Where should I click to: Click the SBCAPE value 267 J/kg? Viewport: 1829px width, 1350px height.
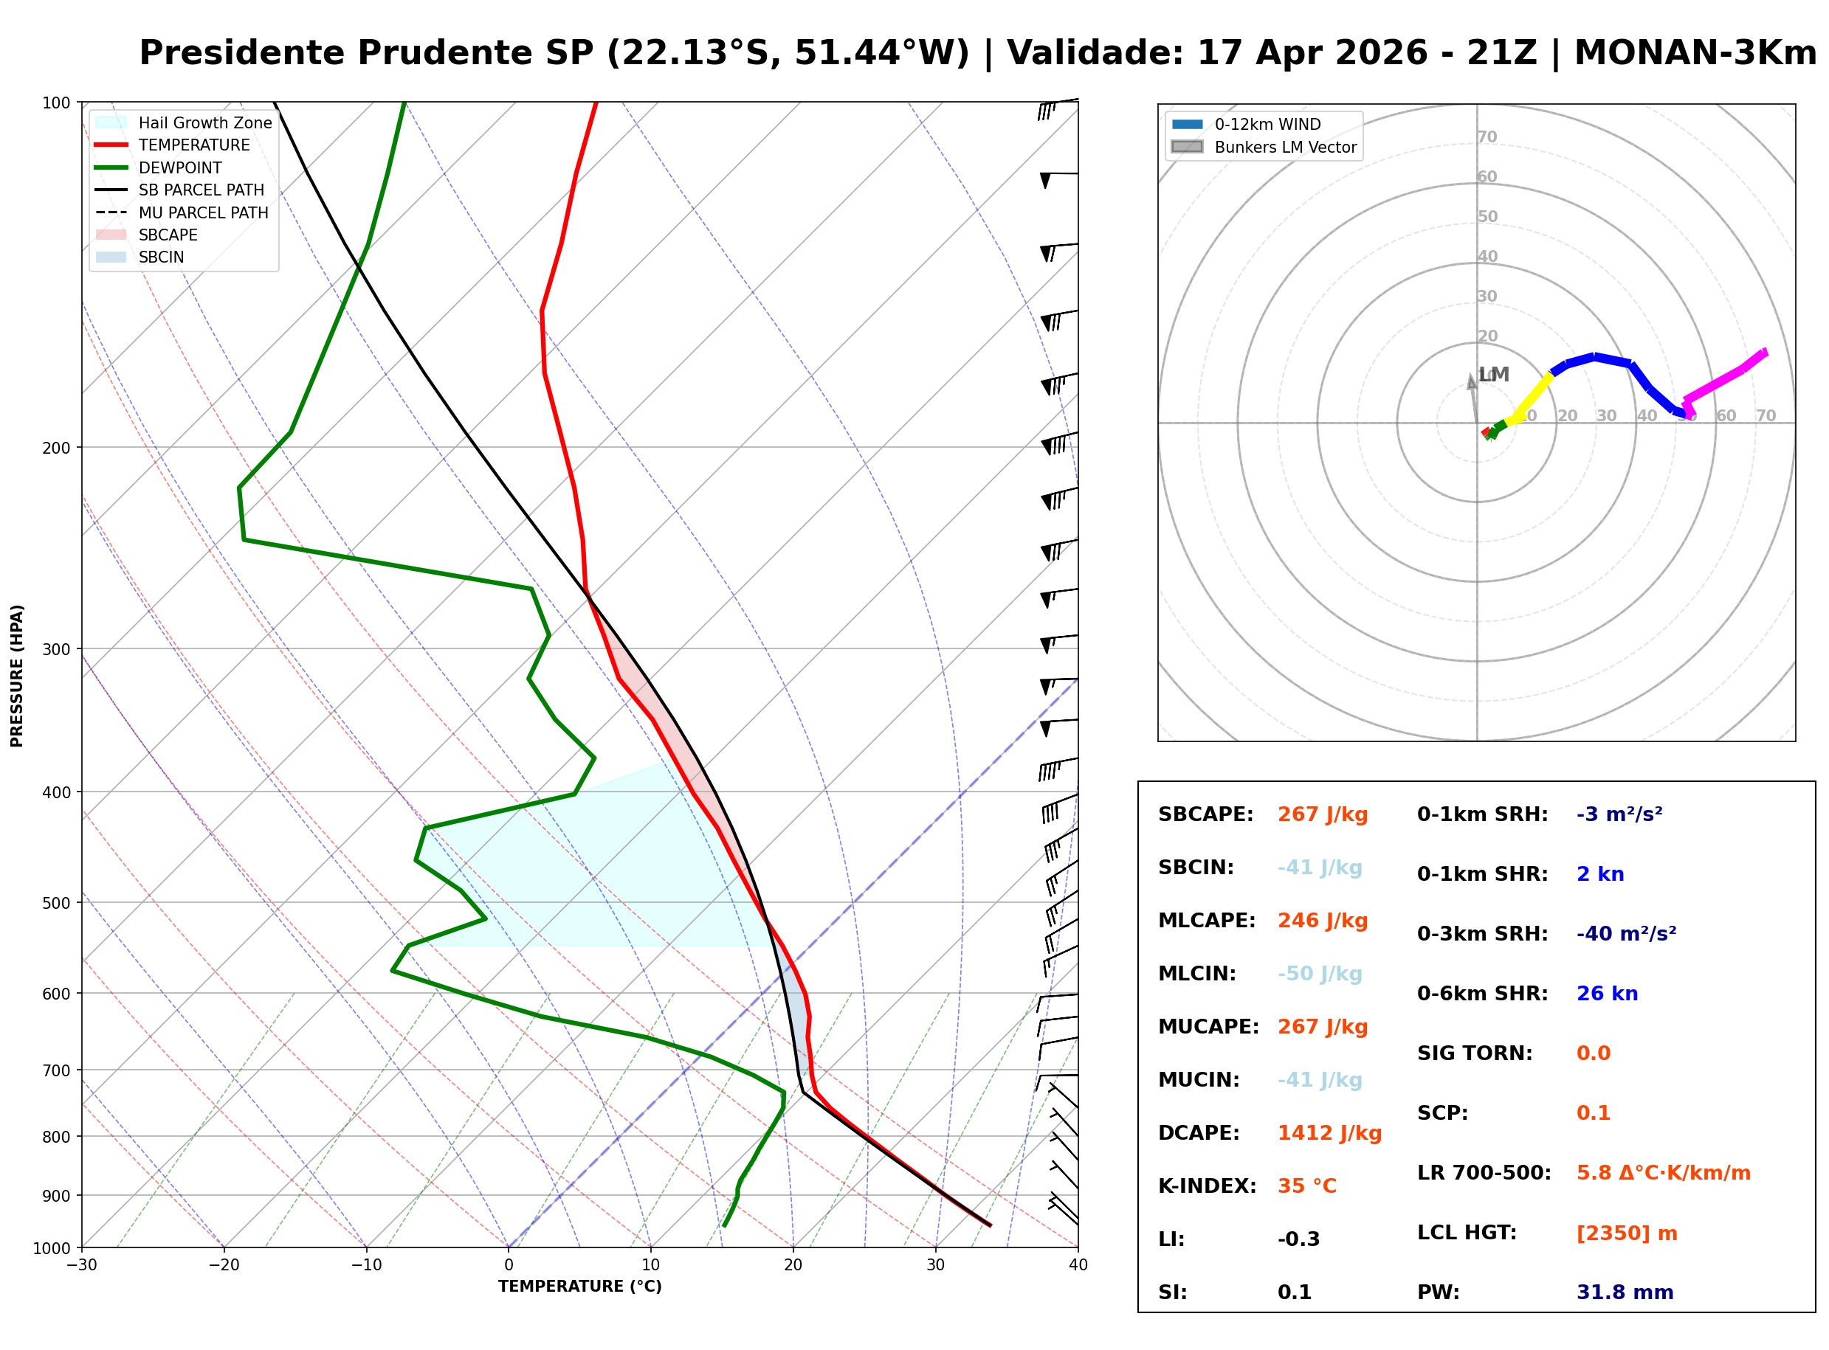click(1322, 814)
